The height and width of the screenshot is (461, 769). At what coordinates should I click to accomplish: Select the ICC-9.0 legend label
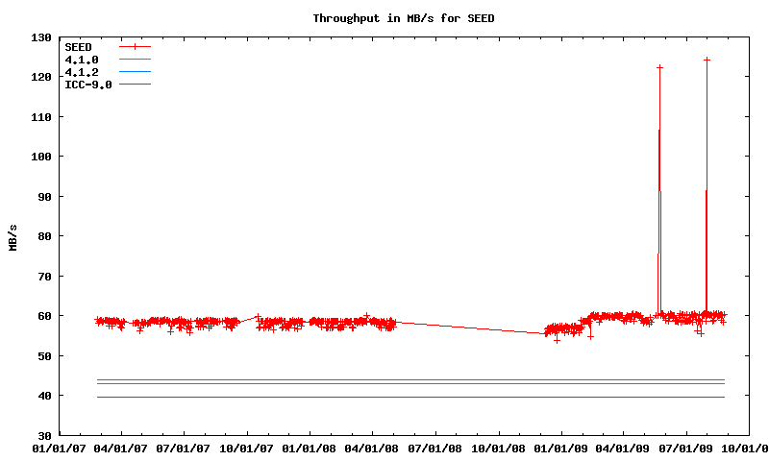87,85
